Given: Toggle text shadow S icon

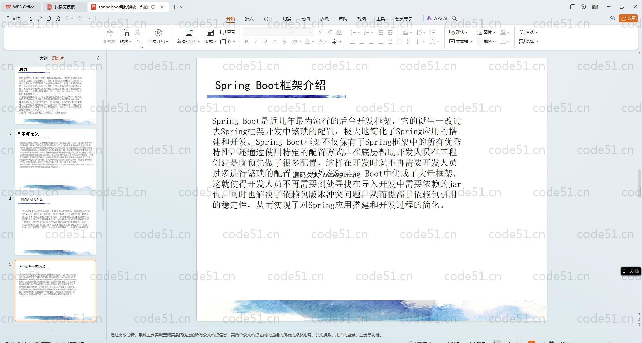Looking at the screenshot, I should [x=284, y=42].
